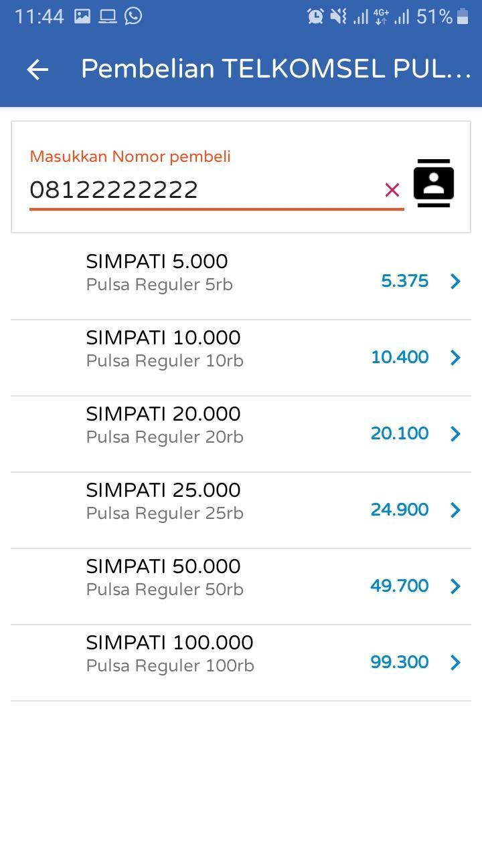The image size is (482, 856).
Task: Tap the image notification icon in the status bar
Action: point(82,16)
